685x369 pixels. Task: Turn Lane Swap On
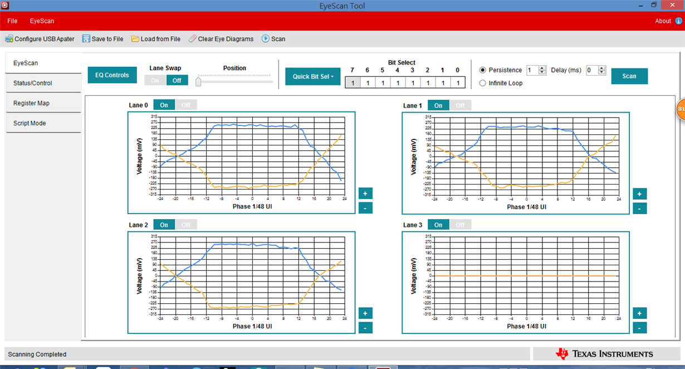[155, 80]
